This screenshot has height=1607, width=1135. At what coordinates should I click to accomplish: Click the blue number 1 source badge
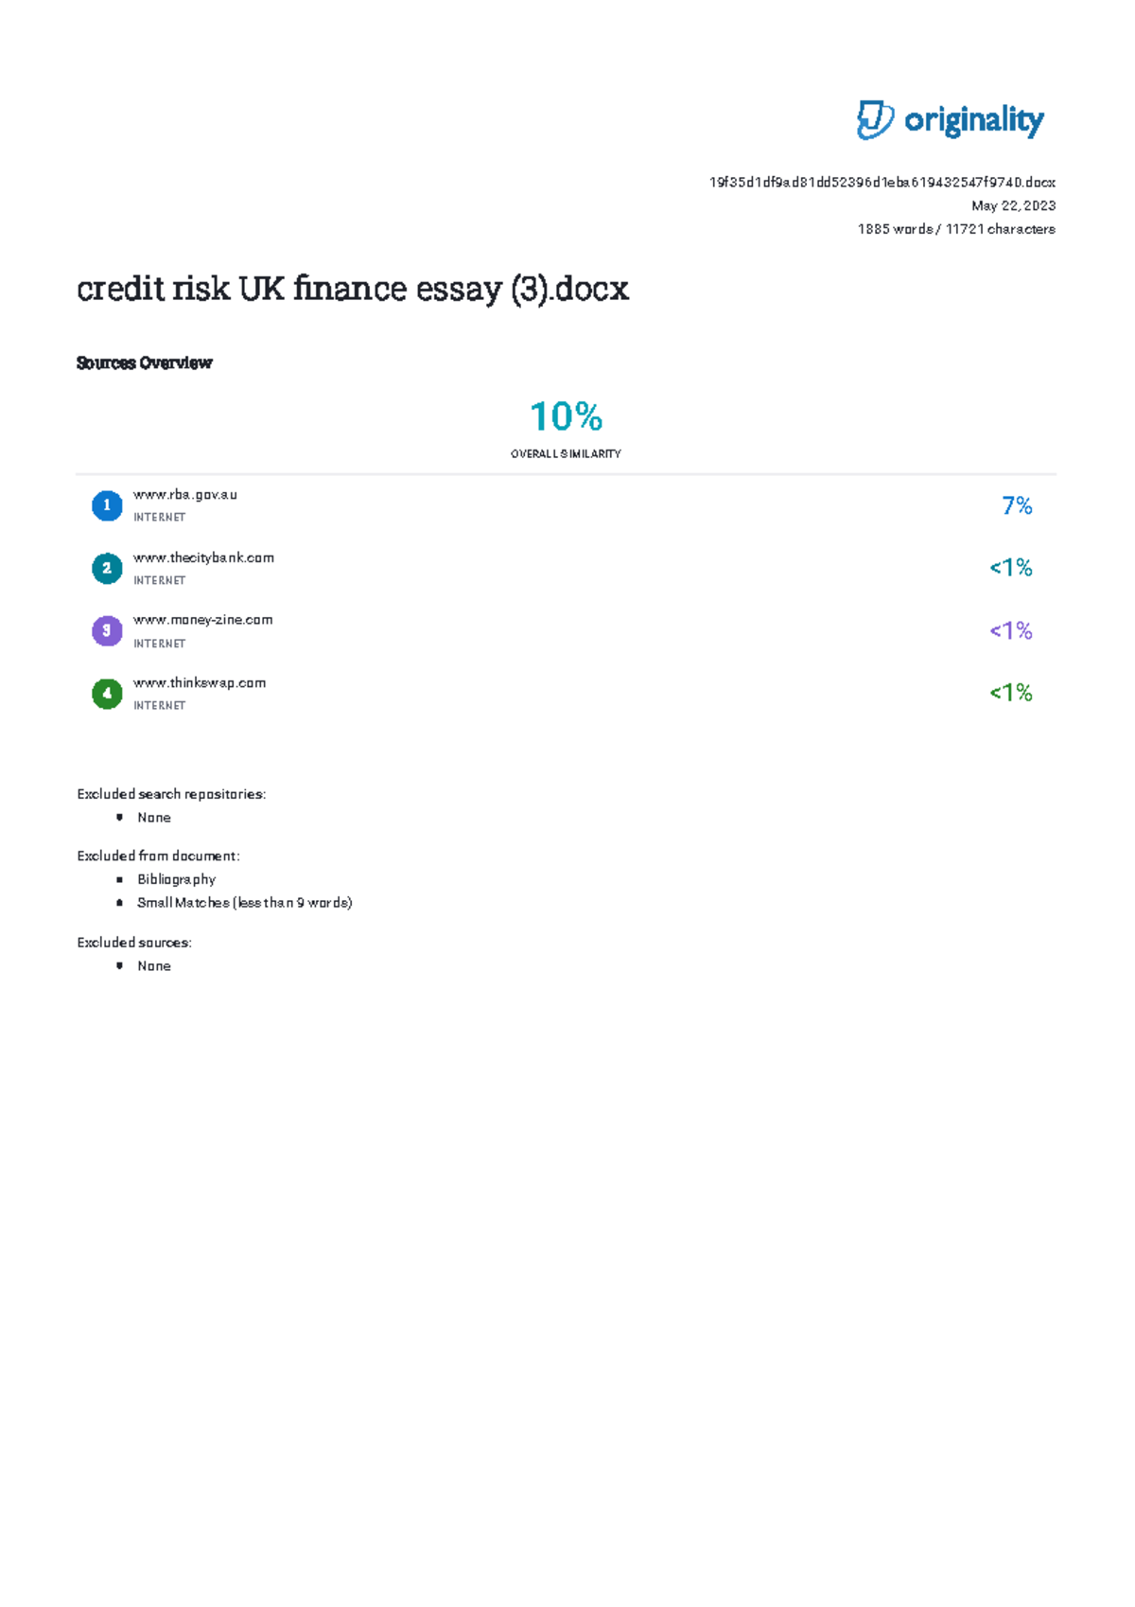coord(107,506)
